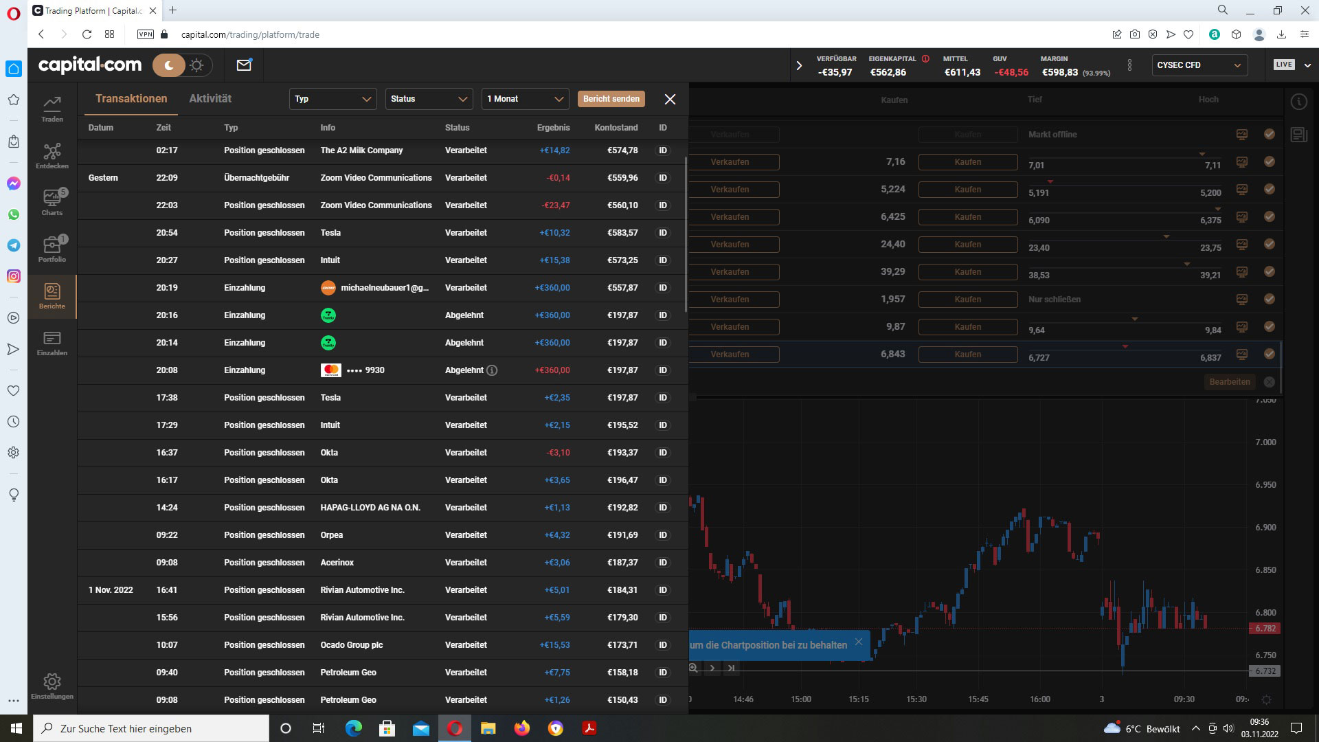This screenshot has height=742, width=1319.
Task: Open the Einzahlen sidebar icon
Action: (52, 342)
